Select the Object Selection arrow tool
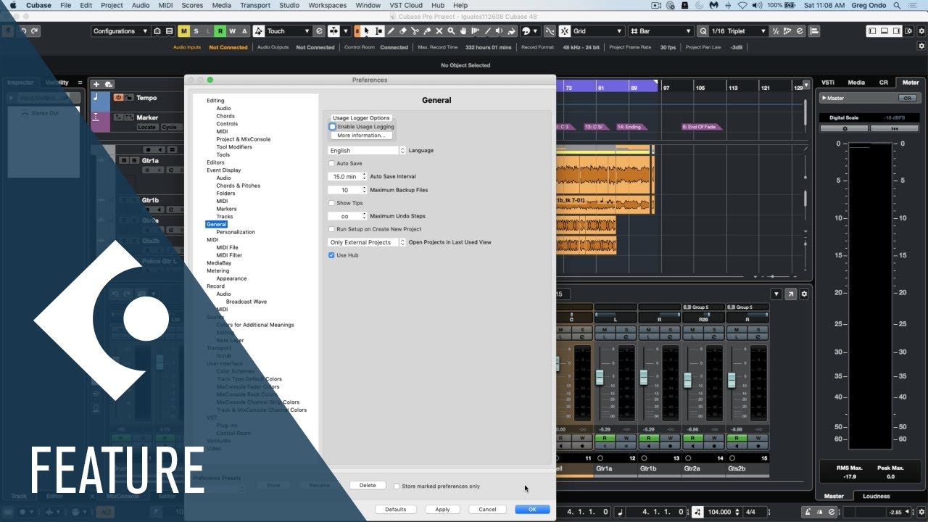Viewport: 928px width, 522px height. point(367,31)
